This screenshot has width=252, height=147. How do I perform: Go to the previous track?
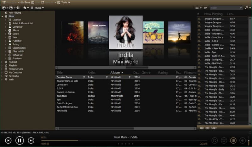pos(8,140)
